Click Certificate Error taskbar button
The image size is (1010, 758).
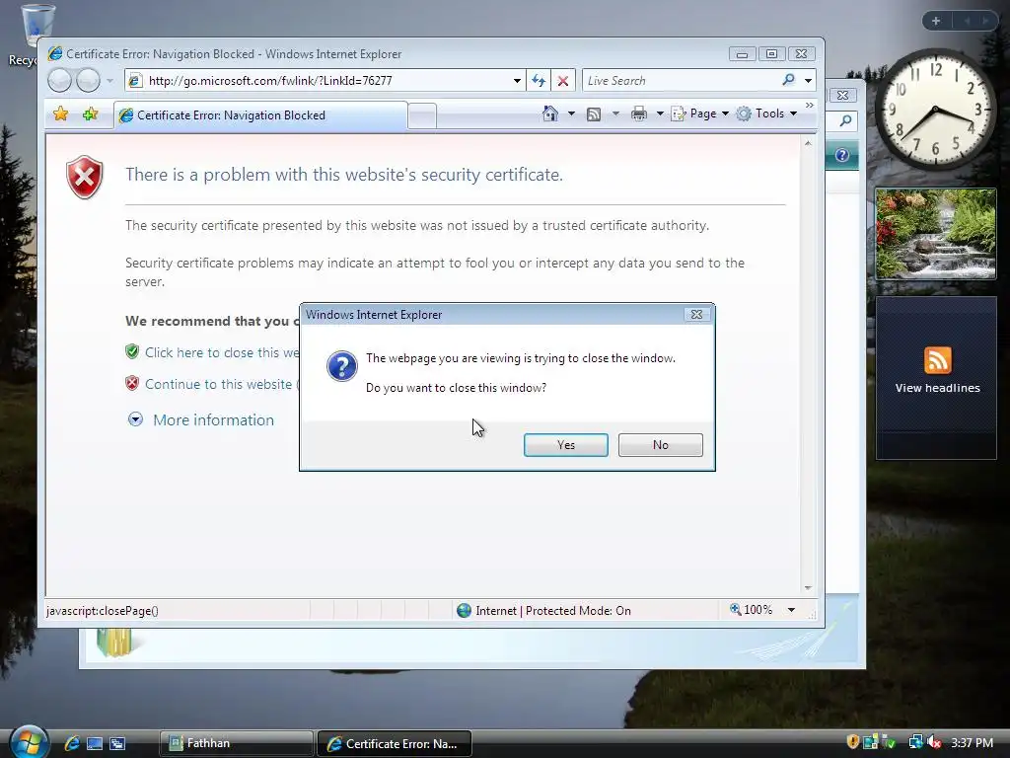tap(395, 743)
